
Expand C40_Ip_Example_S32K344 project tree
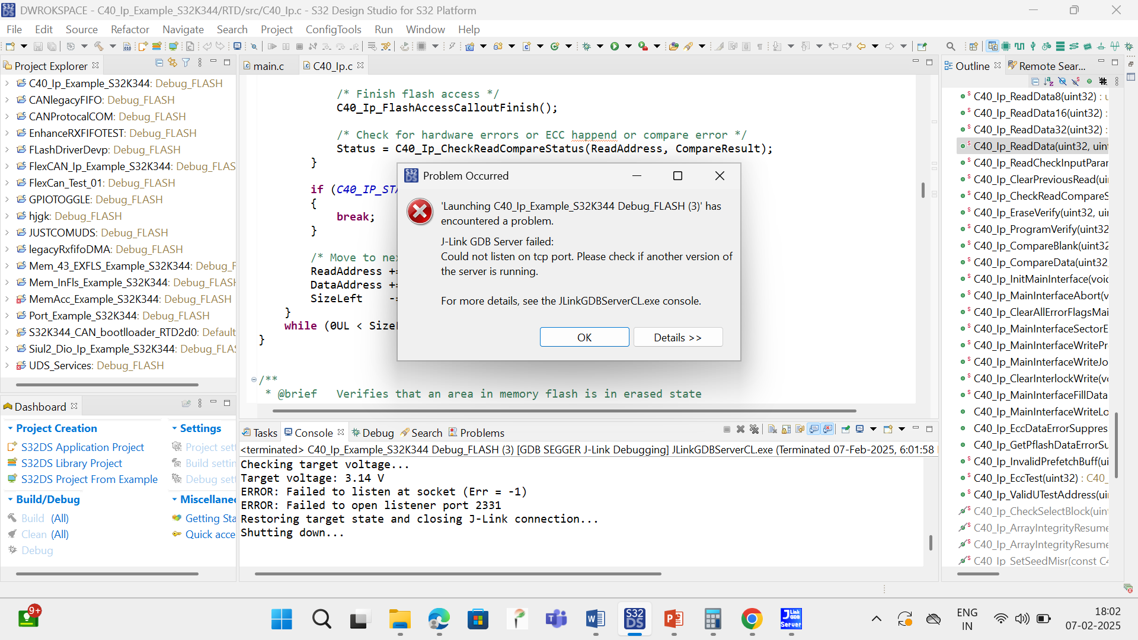[x=7, y=84]
